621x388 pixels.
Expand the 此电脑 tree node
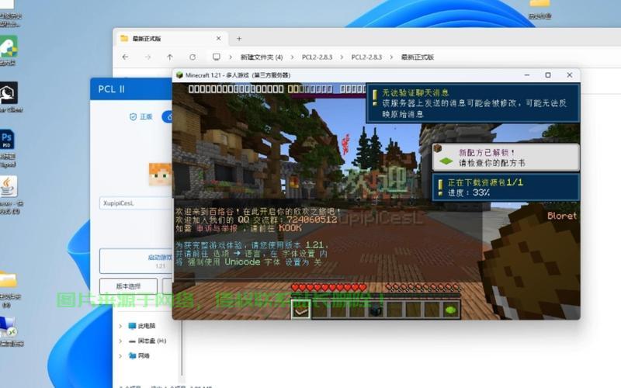pos(120,326)
